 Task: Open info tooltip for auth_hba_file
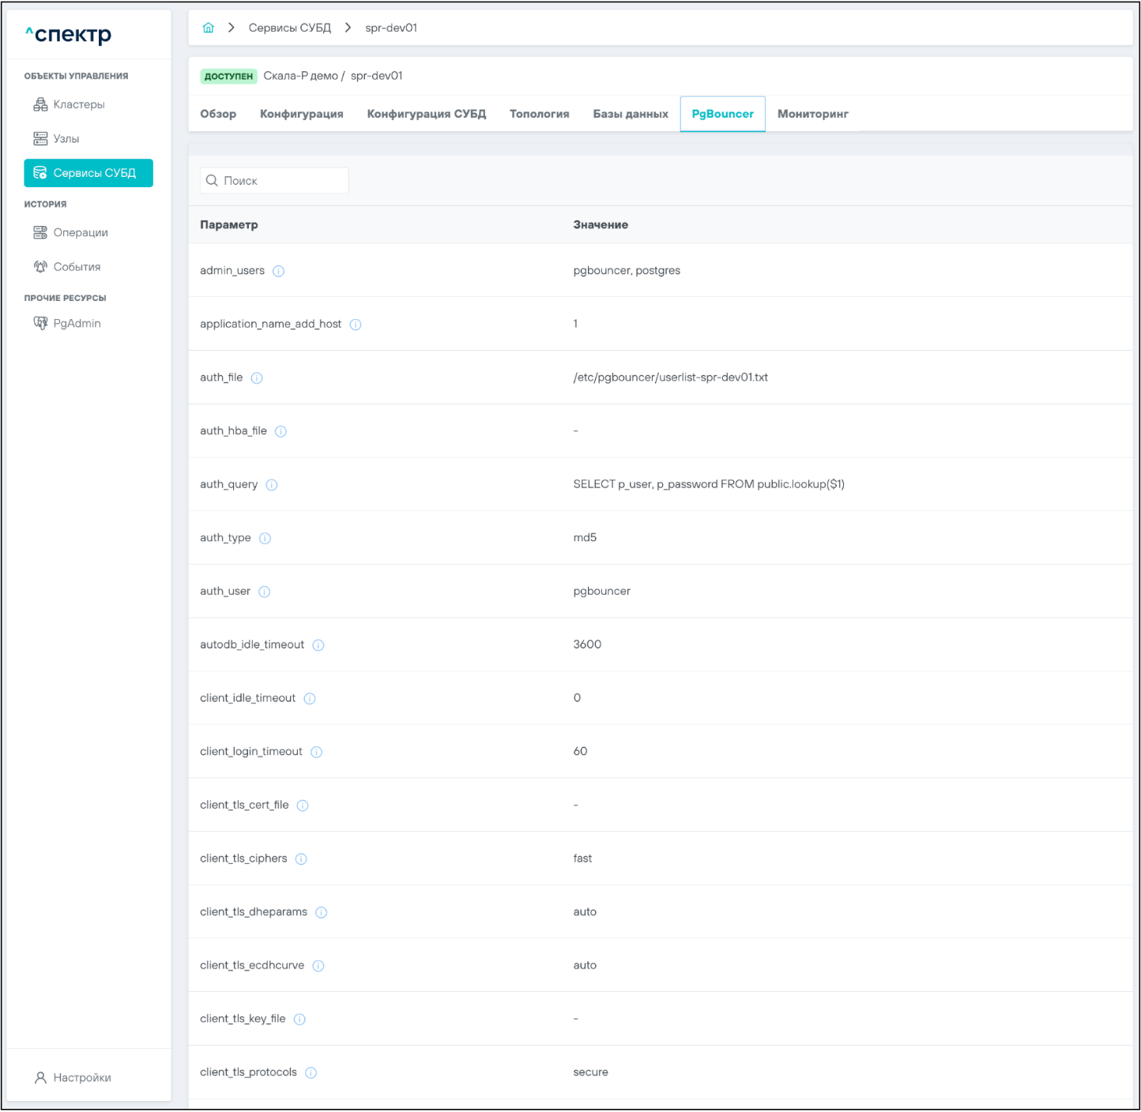[x=281, y=431]
